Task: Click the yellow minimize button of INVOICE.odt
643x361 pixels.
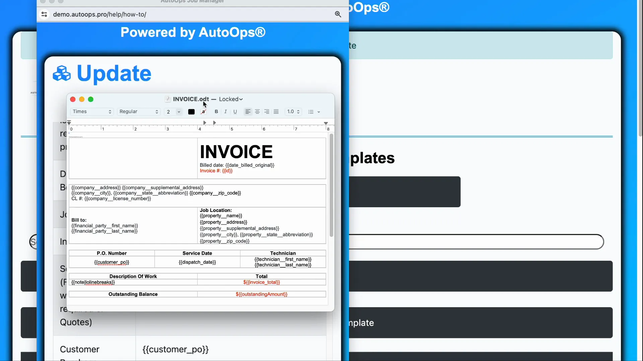Action: click(x=82, y=99)
